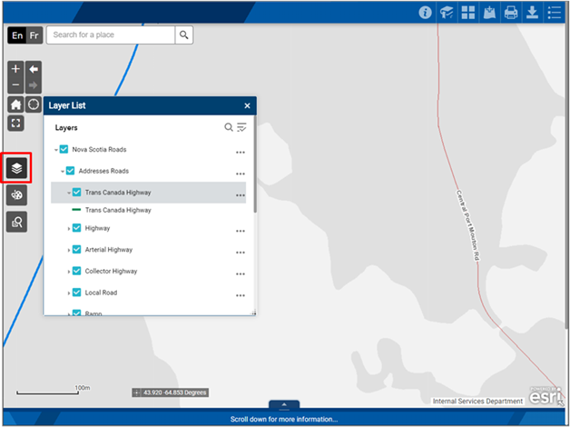Screen dimensions: 570x427
Task: Print the map using printer icon
Action: click(511, 13)
